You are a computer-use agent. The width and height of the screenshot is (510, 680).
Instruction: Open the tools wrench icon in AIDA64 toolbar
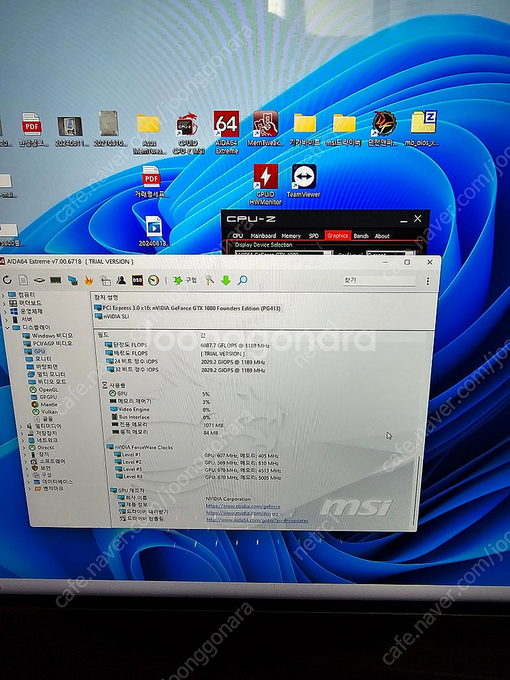[x=209, y=280]
